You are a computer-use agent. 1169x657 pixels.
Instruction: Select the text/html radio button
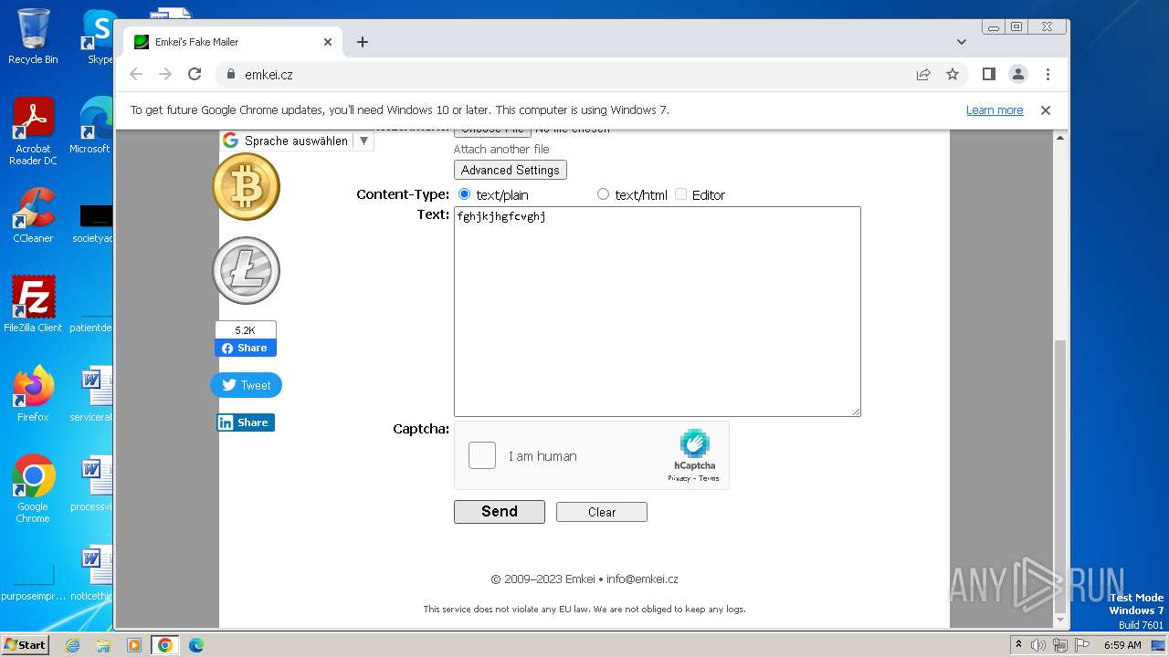pos(603,194)
